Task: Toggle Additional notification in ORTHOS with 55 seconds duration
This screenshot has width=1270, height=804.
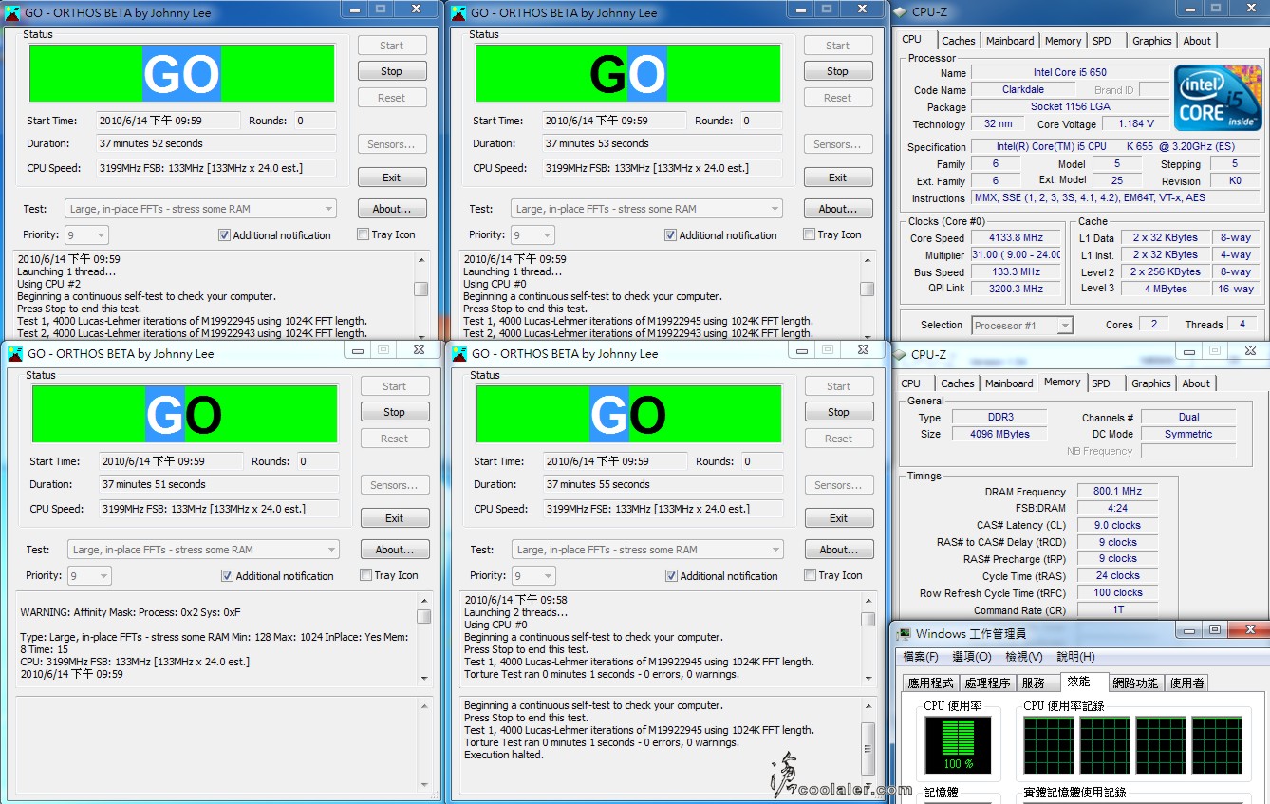Action: tap(671, 575)
